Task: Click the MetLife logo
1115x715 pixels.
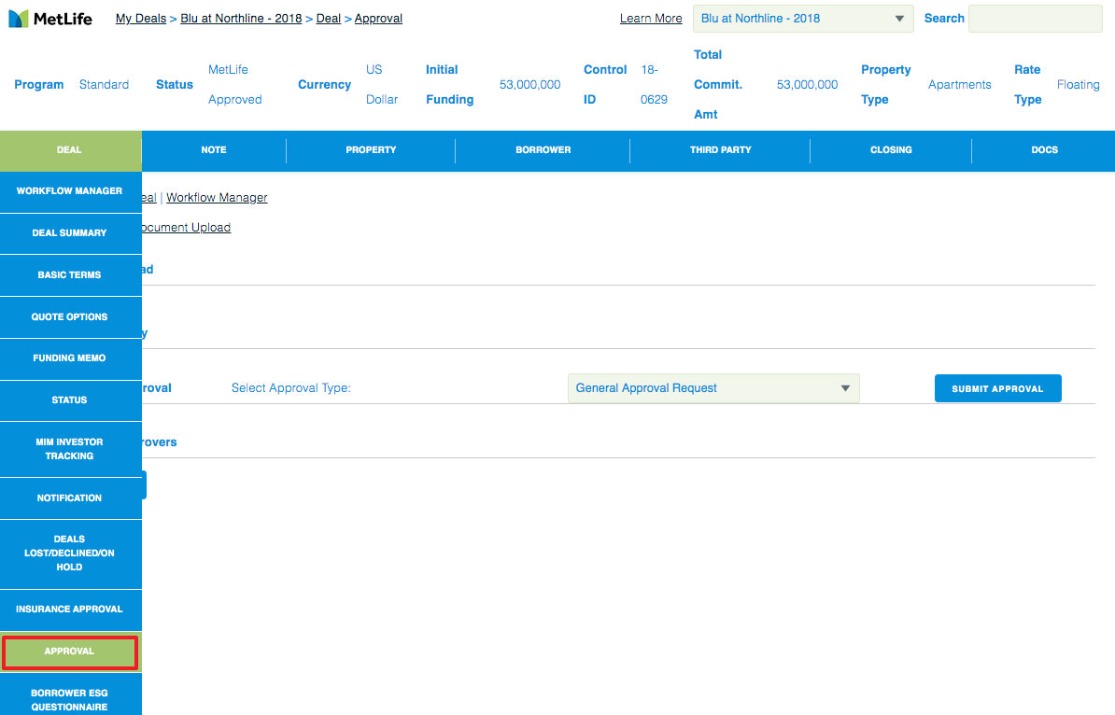Action: (x=49, y=19)
